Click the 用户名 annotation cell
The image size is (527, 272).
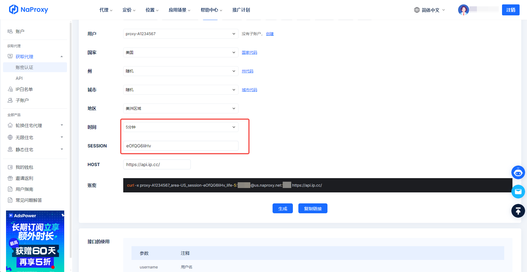(x=186, y=267)
